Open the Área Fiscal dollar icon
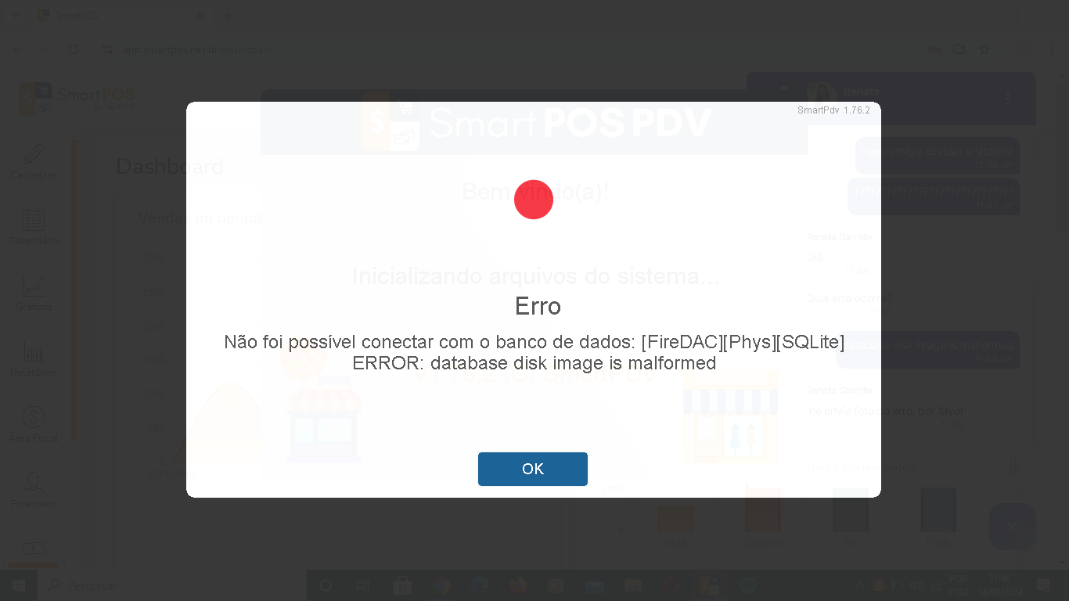 (34, 418)
